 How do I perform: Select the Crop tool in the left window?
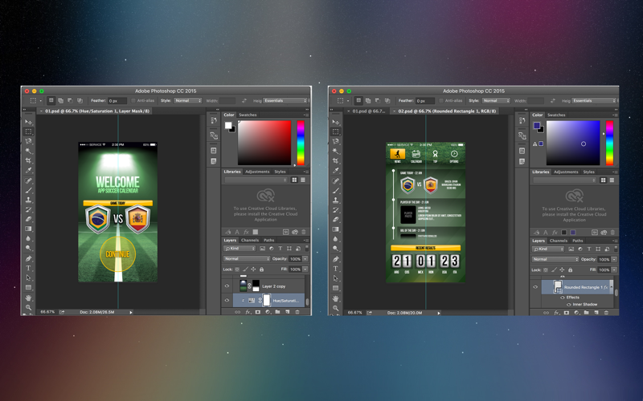28,161
